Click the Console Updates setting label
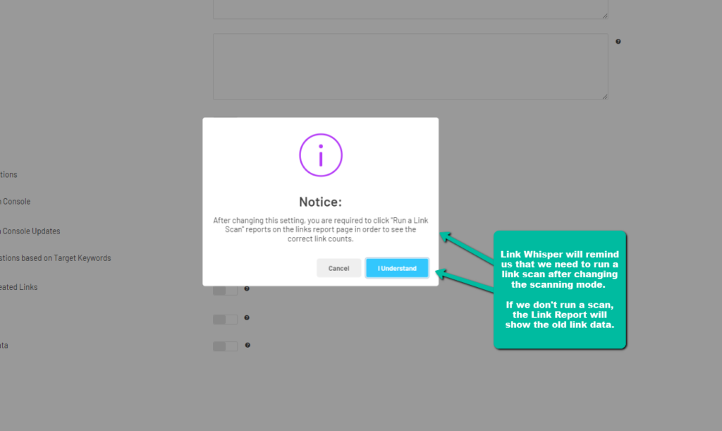 30,231
